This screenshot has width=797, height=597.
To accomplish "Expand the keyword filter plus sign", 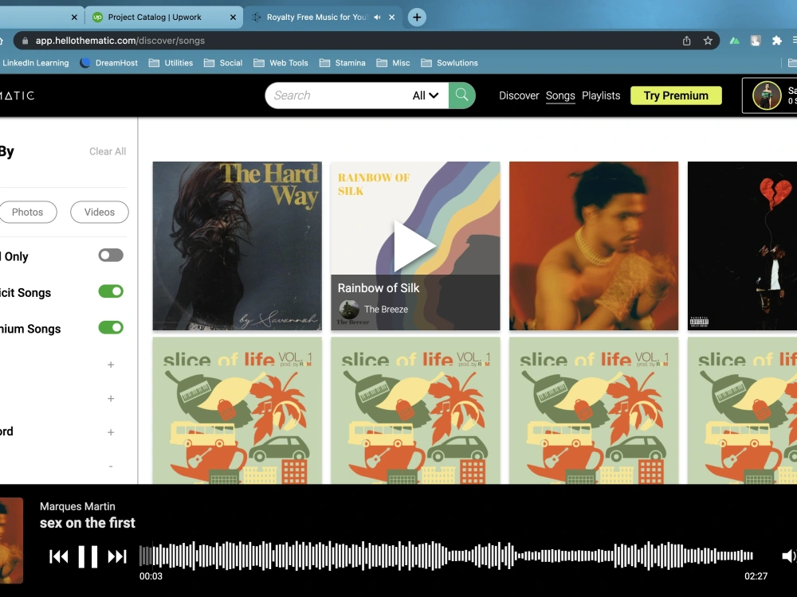I will 111,432.
